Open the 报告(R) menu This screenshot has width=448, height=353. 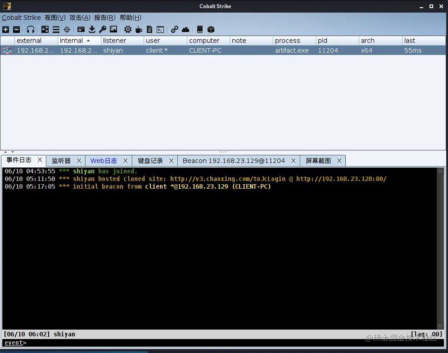[x=105, y=18]
